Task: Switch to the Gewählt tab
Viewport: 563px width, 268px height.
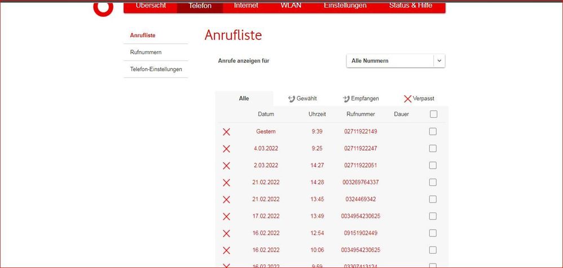Action: tap(302, 98)
